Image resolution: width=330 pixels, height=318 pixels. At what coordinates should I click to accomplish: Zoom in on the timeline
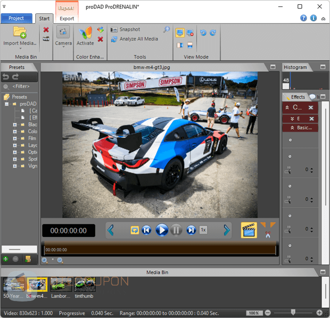[45, 260]
